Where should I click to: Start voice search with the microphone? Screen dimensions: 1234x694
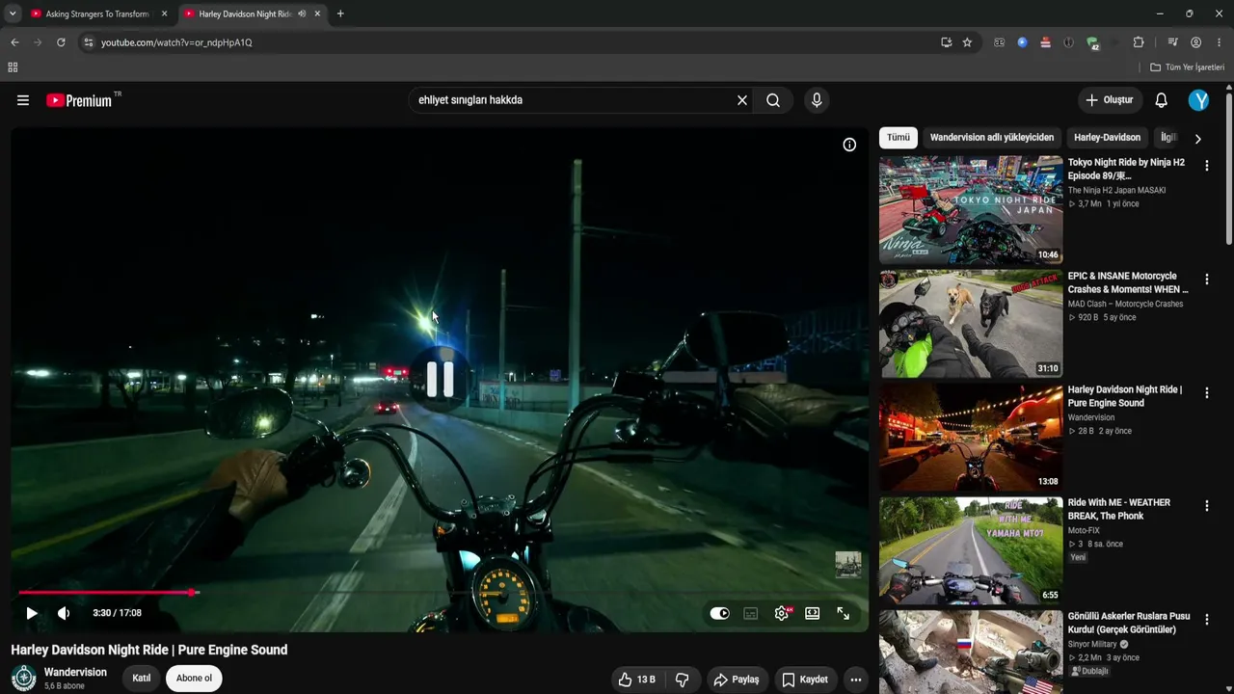tap(817, 100)
